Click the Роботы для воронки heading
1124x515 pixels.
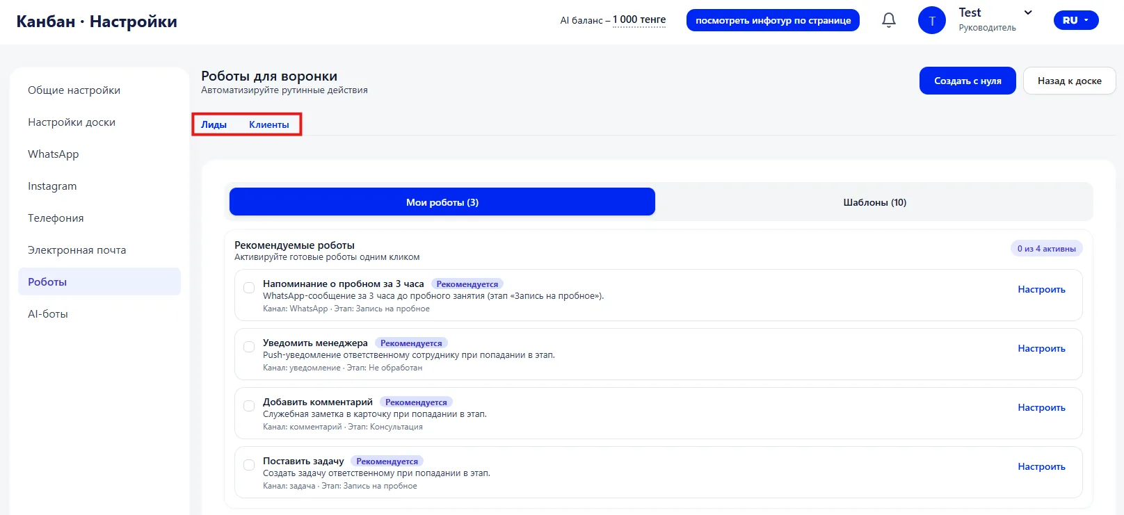click(x=269, y=76)
